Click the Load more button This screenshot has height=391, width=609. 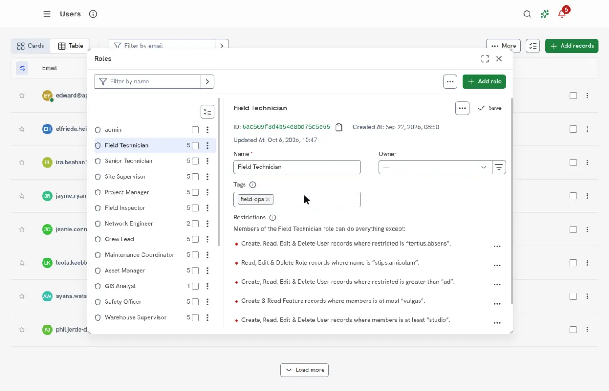(304, 370)
